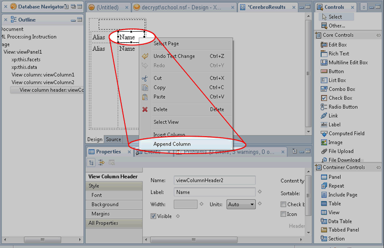
Task: Open the Style properties section
Action: coord(114,186)
